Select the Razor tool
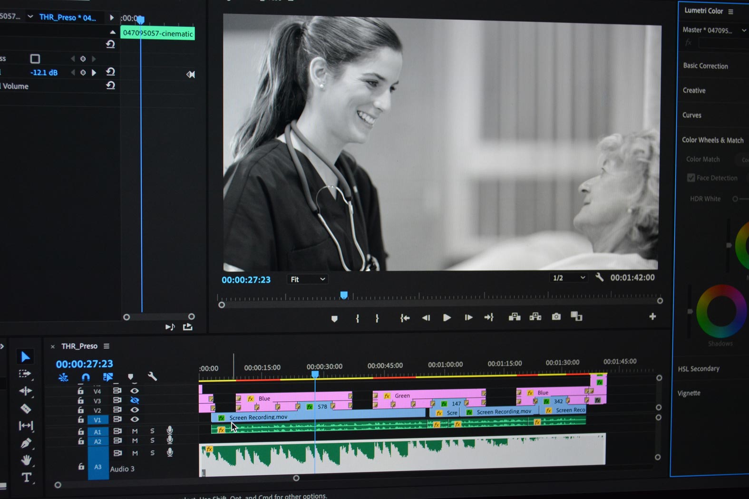This screenshot has height=499, width=749. [x=26, y=408]
